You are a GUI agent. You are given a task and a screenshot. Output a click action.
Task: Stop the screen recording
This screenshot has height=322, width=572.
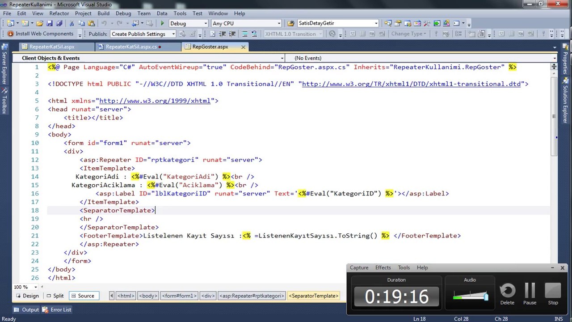[x=553, y=294]
